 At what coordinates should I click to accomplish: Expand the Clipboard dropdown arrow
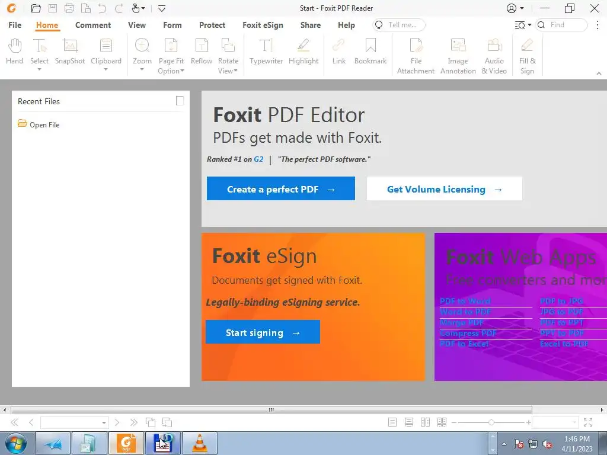click(106, 70)
